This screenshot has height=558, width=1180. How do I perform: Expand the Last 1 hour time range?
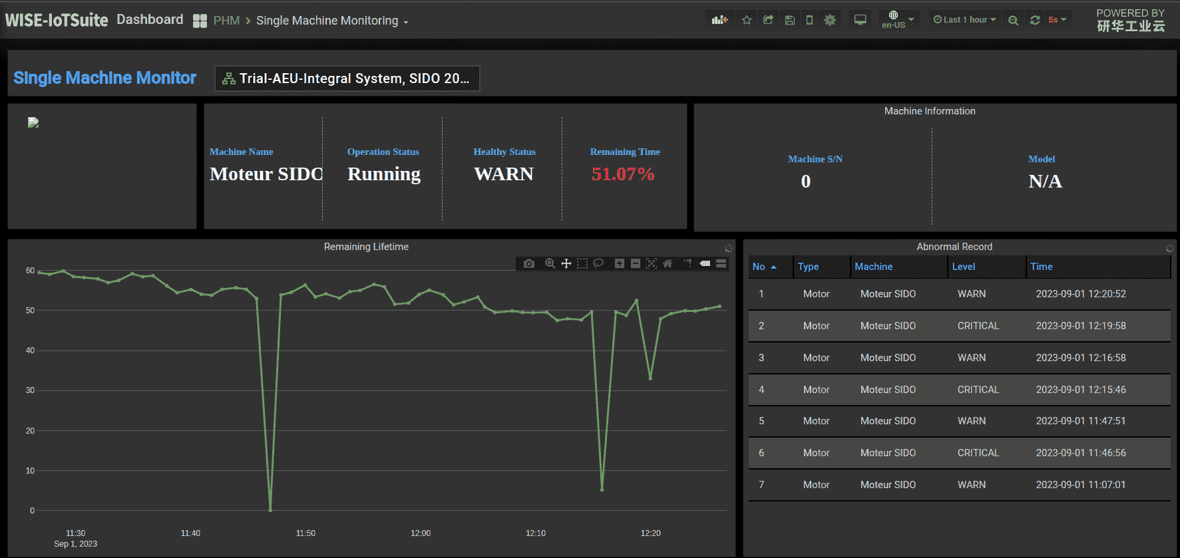click(964, 20)
